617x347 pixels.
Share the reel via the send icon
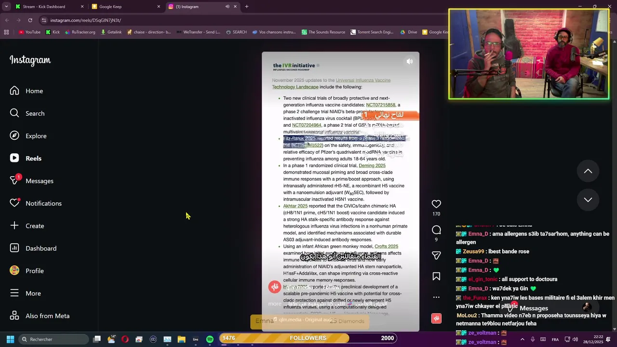tap(436, 255)
